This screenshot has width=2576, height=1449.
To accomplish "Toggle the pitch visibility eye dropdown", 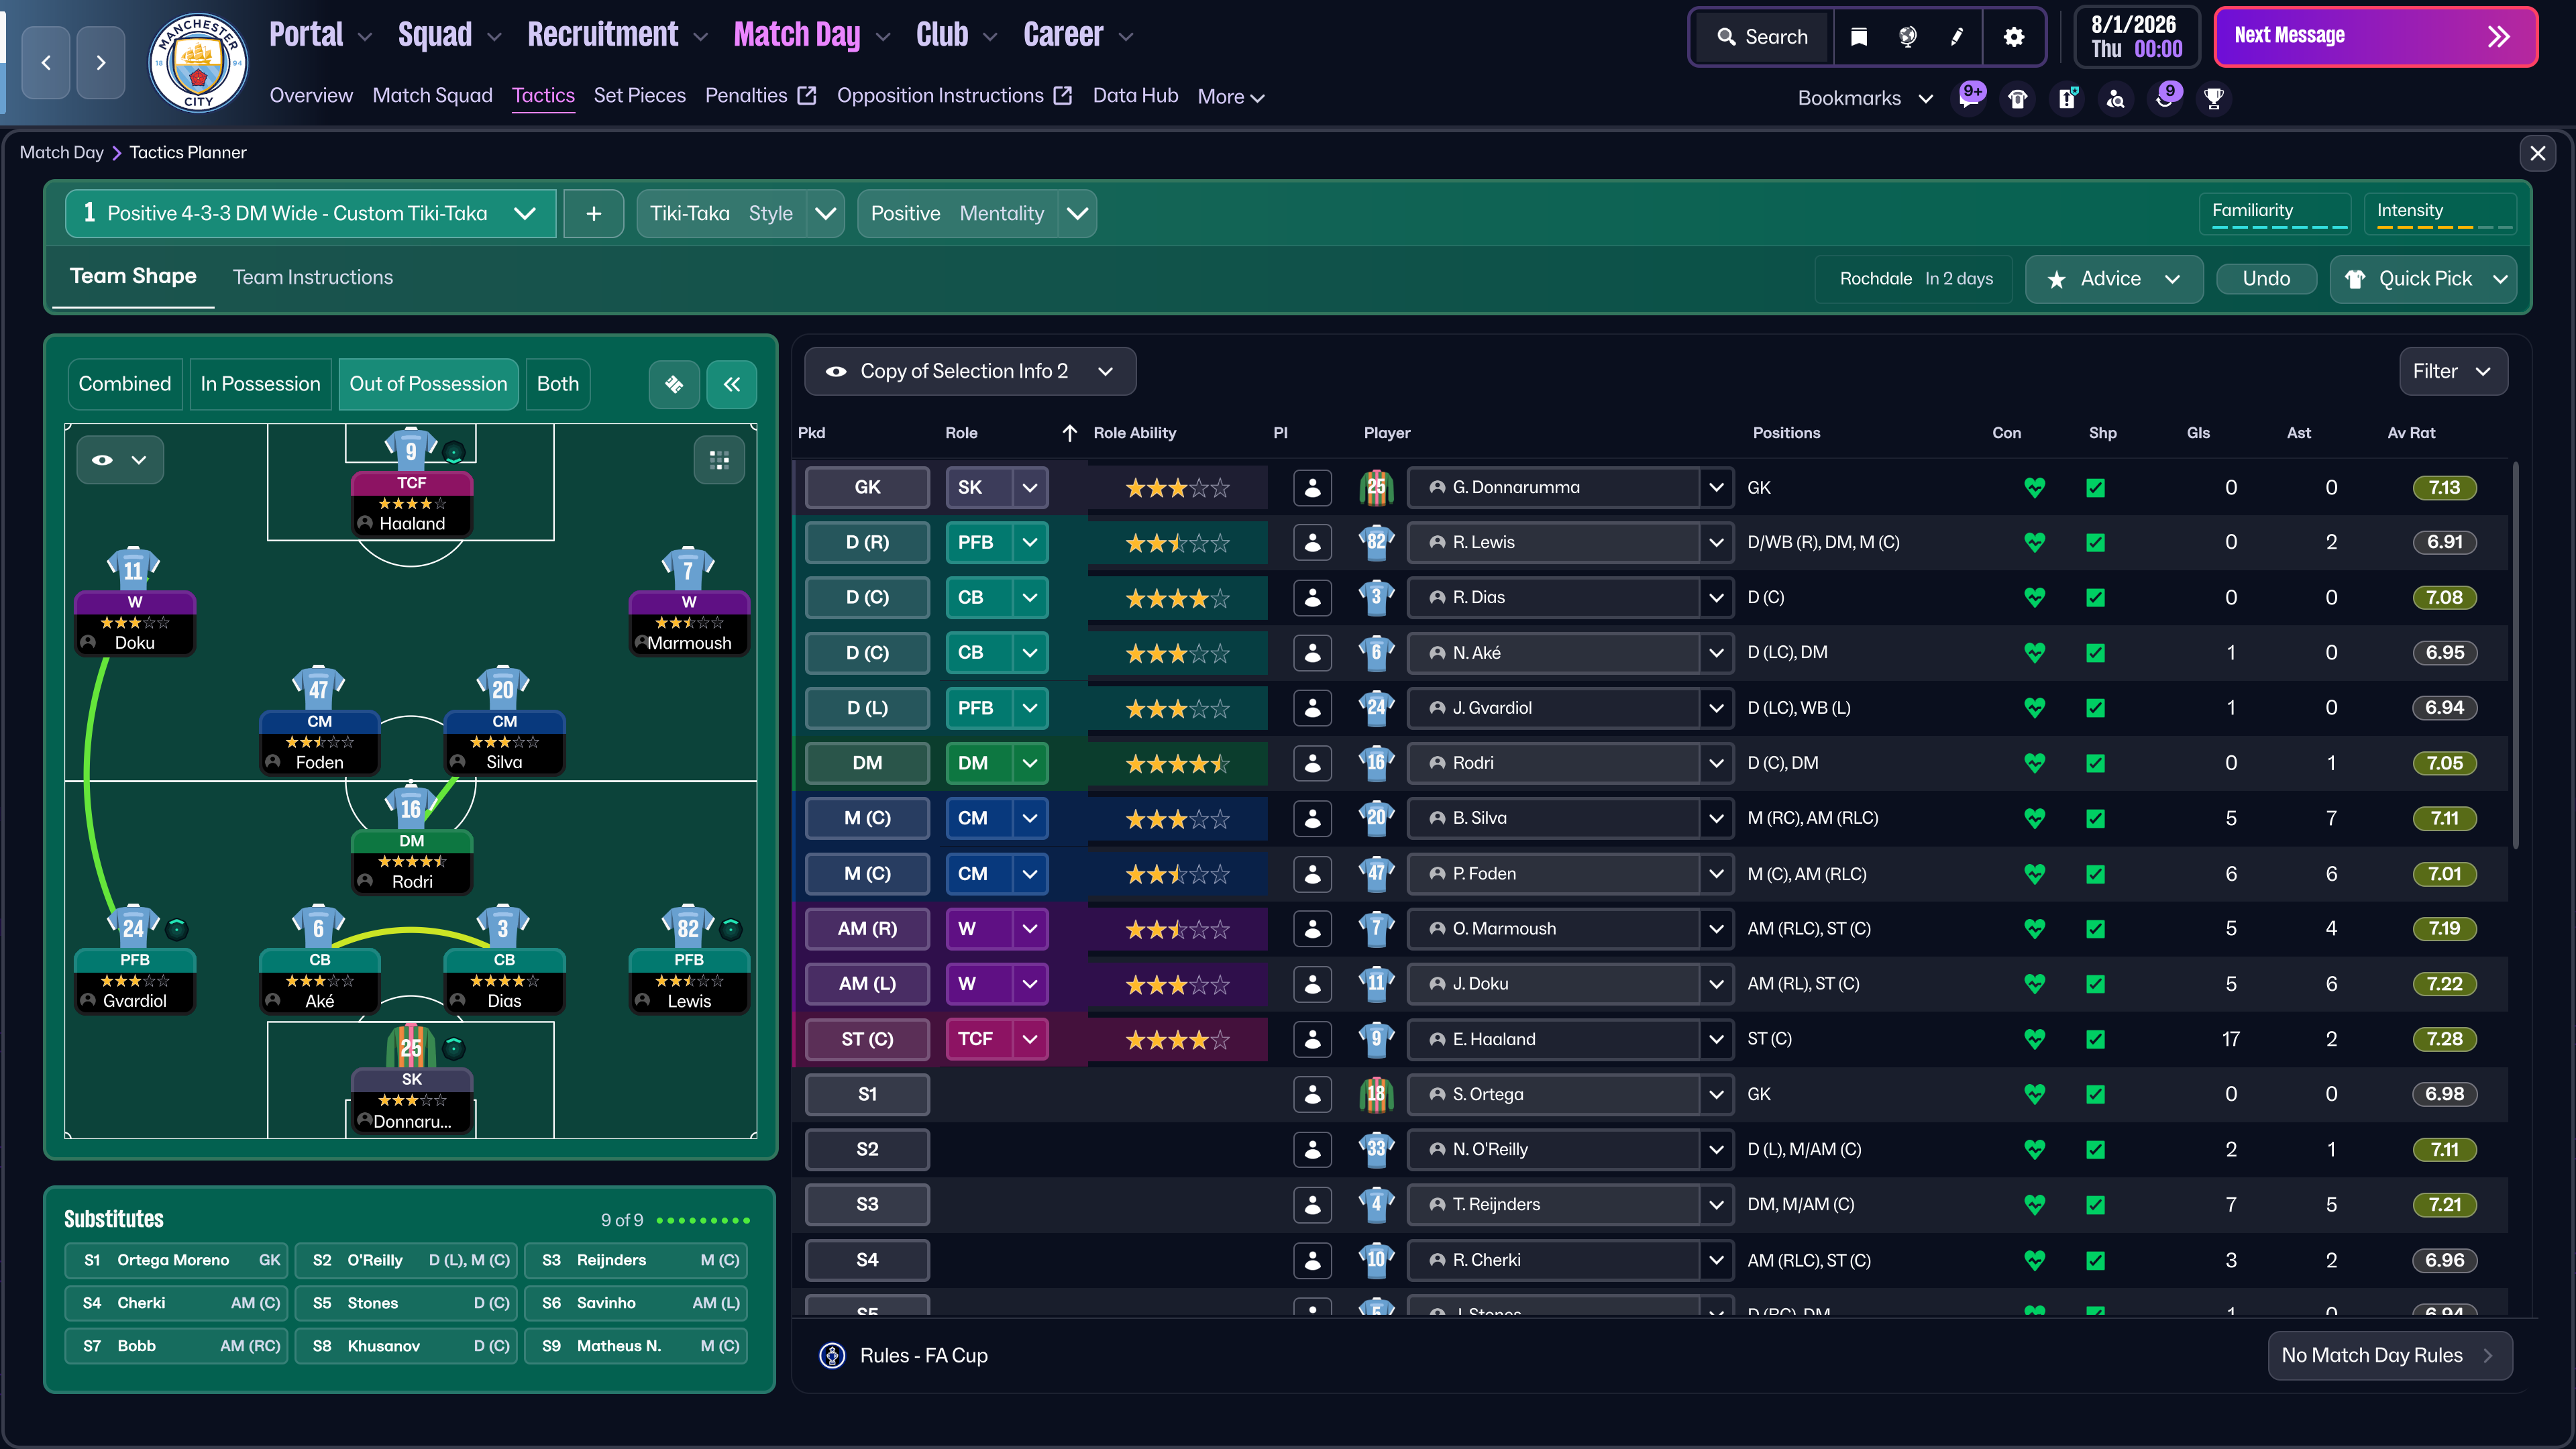I will pyautogui.click(x=119, y=460).
